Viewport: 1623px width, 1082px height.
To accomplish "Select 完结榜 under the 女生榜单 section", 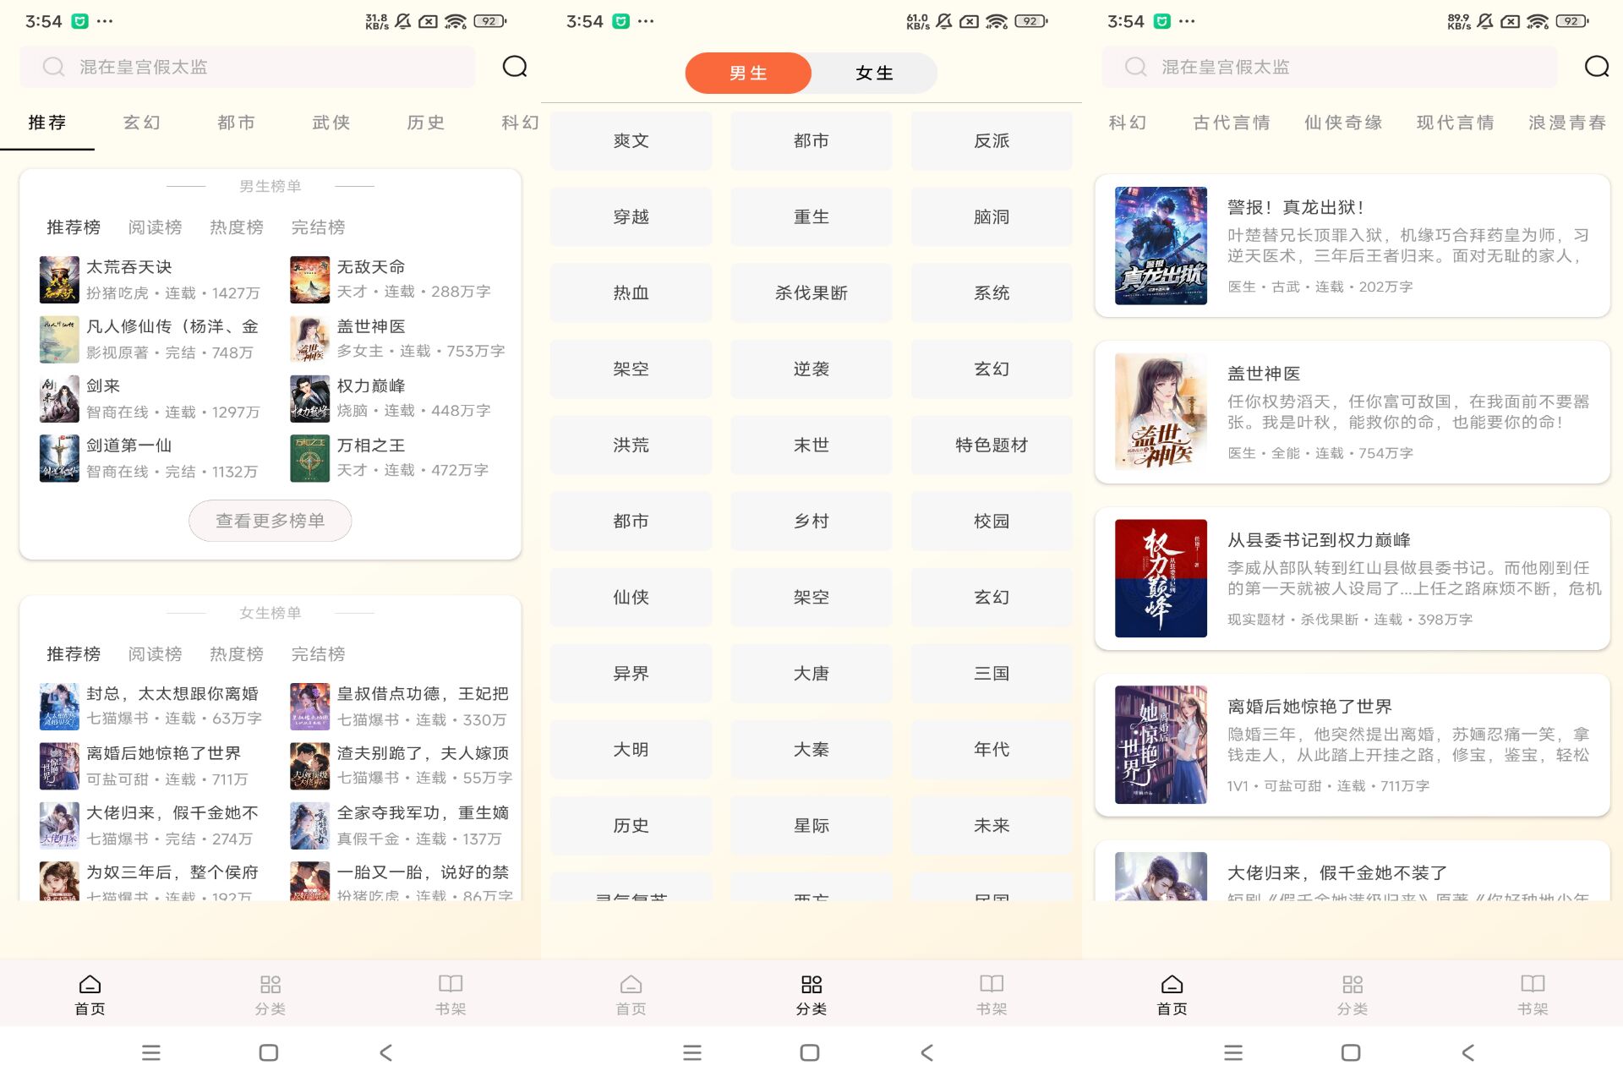I will click(x=318, y=653).
